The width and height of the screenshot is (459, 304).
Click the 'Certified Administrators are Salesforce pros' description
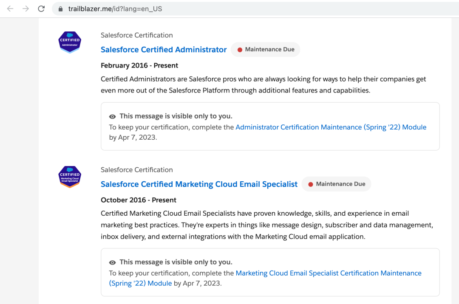[x=263, y=85]
